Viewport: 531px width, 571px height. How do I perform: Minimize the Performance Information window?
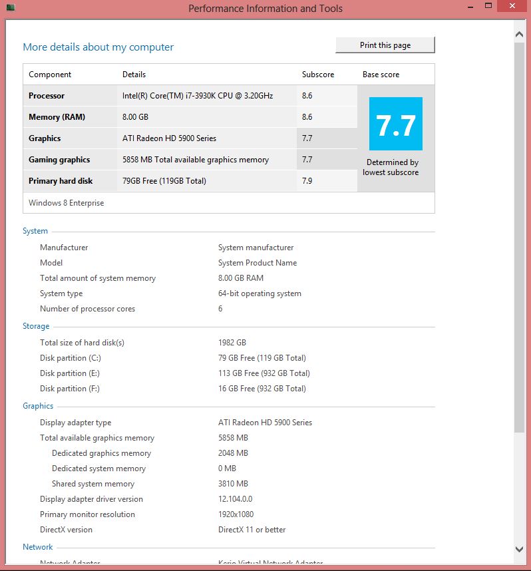pos(470,7)
